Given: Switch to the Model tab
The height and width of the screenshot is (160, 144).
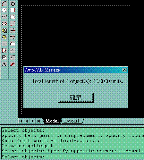Looking at the screenshot, I should coord(52,121).
